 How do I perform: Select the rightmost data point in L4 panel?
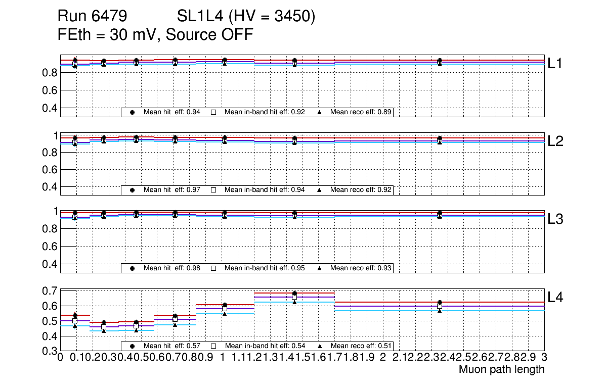click(x=440, y=303)
